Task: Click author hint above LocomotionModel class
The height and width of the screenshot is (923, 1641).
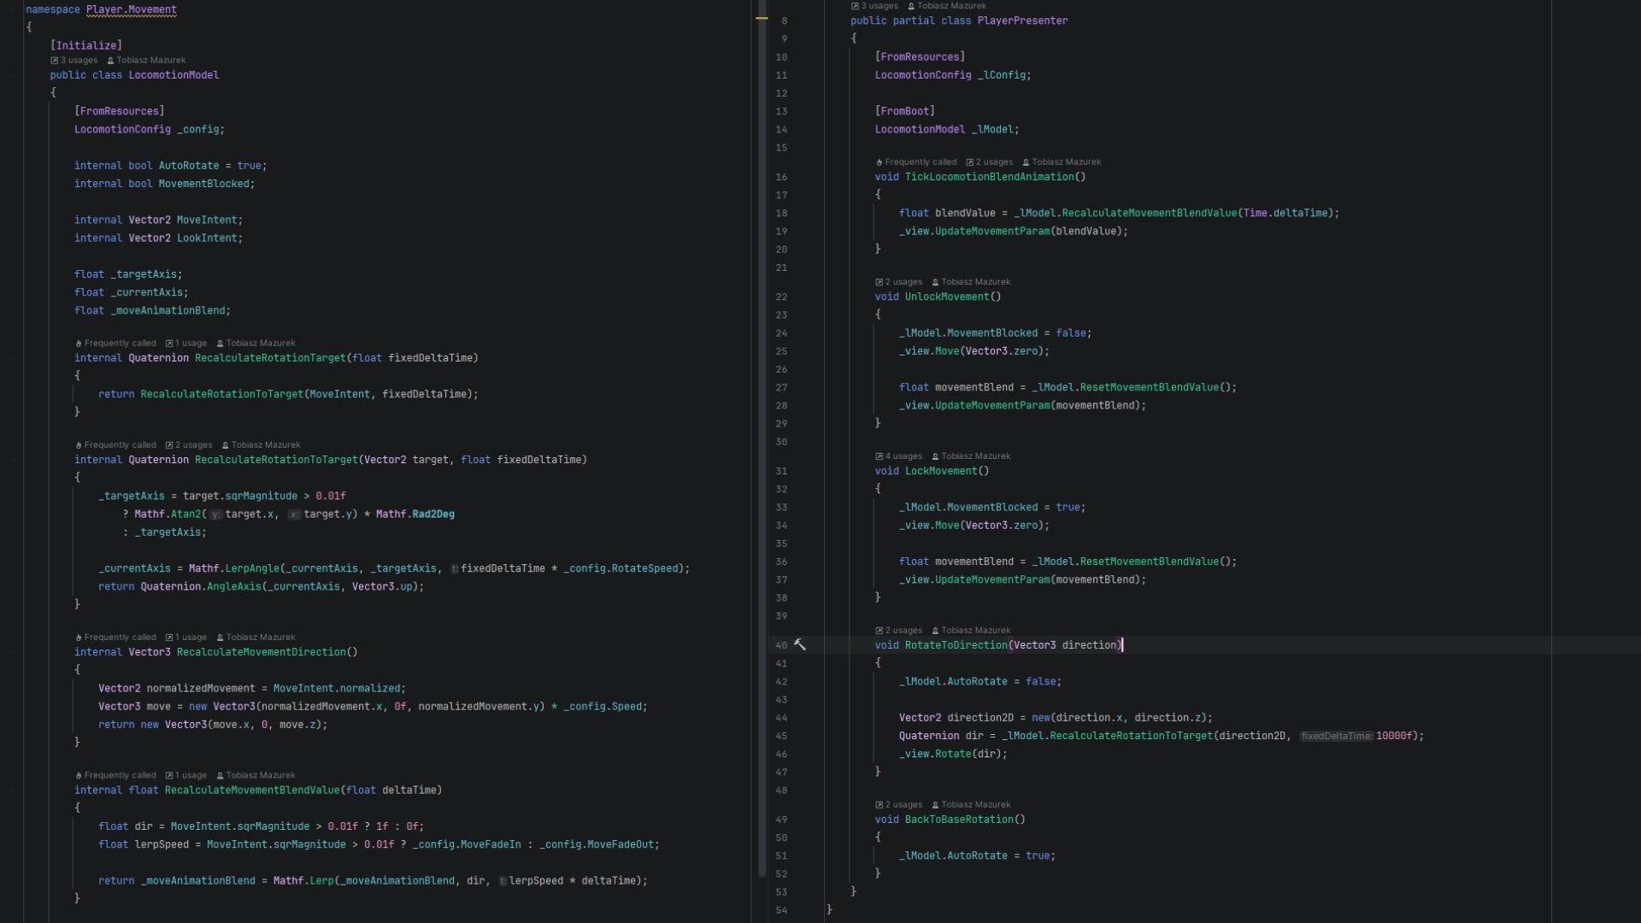Action: pyautogui.click(x=146, y=61)
